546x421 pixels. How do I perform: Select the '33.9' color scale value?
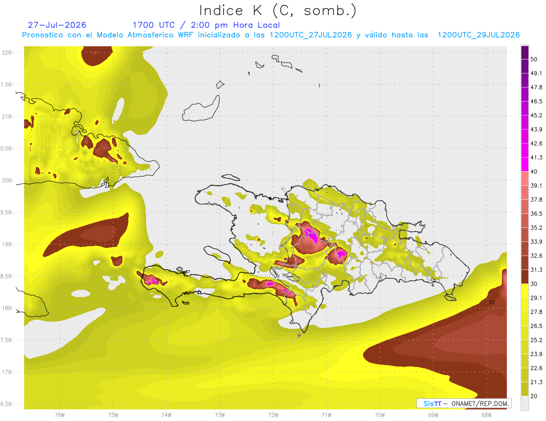coord(536,242)
